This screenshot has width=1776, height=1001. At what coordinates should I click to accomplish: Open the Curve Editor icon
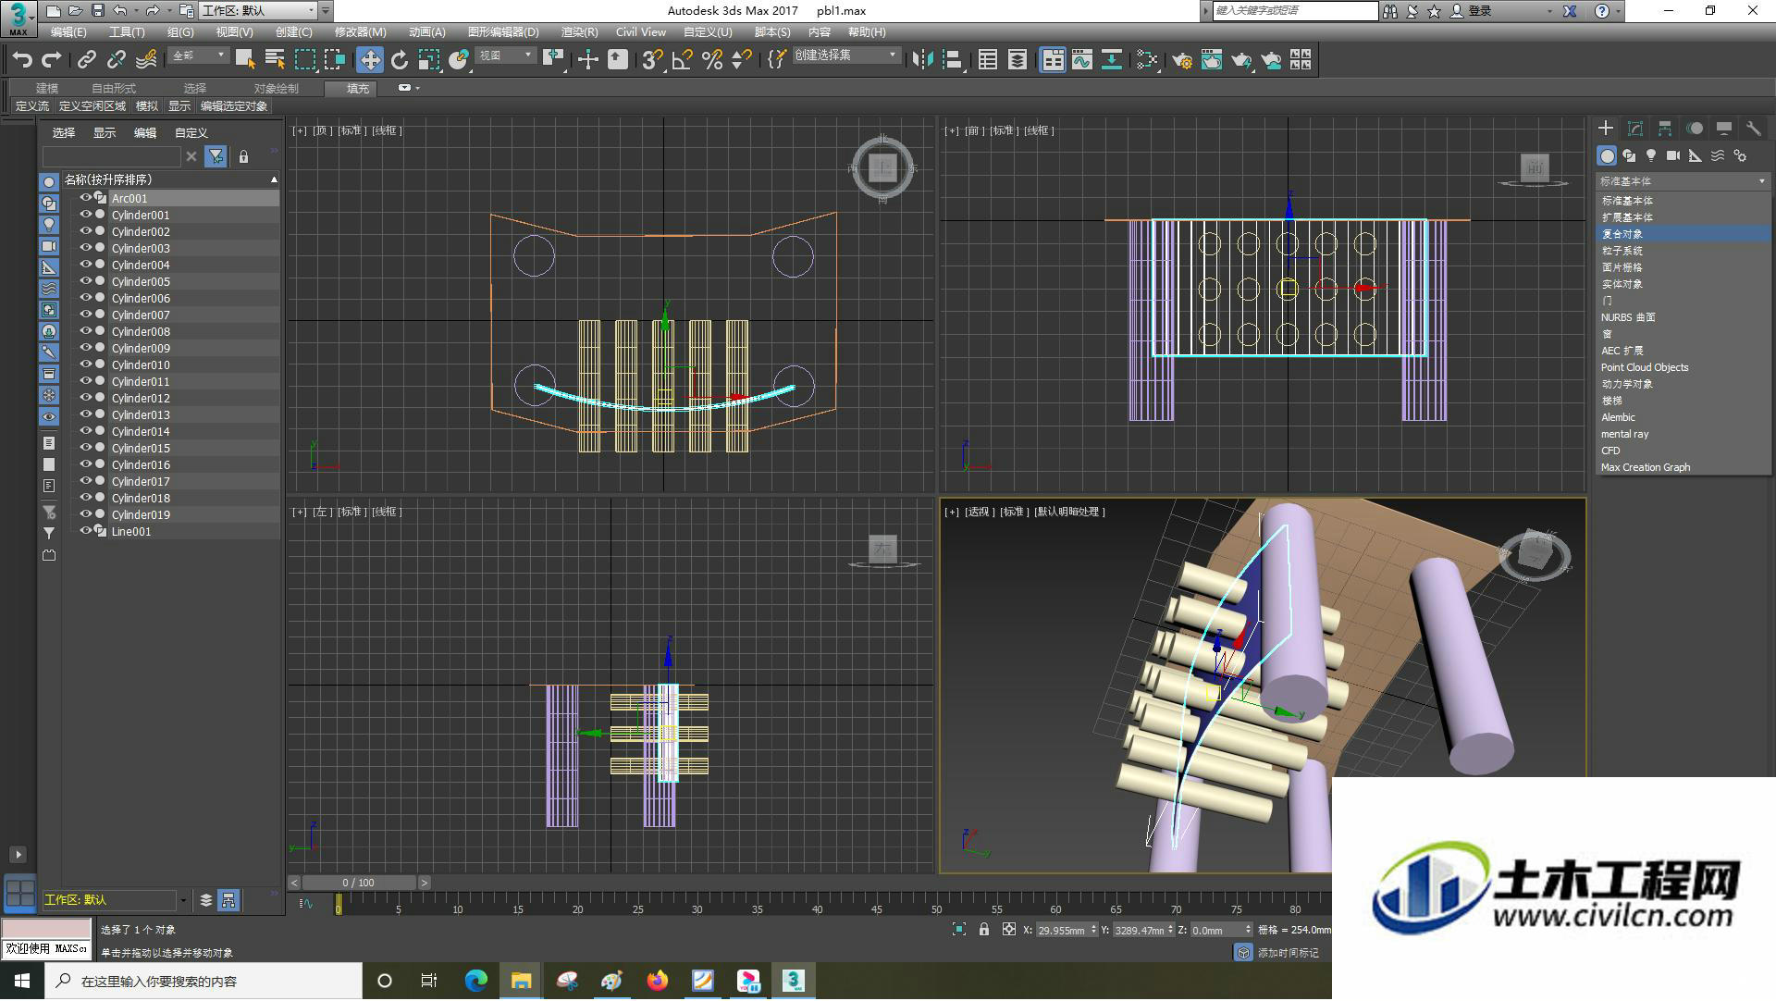point(1082,60)
